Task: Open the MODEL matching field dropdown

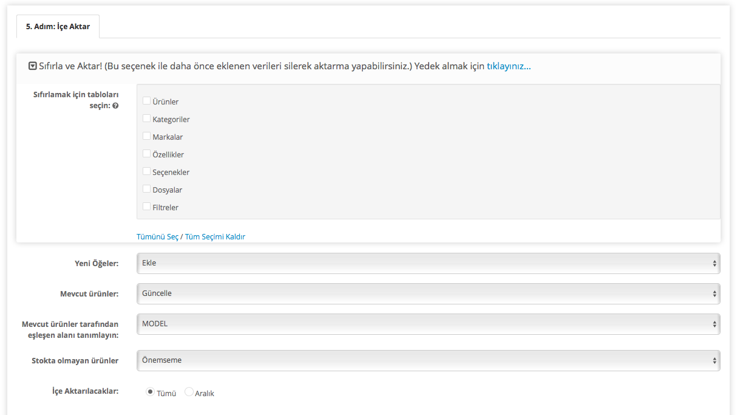Action: pyautogui.click(x=428, y=324)
